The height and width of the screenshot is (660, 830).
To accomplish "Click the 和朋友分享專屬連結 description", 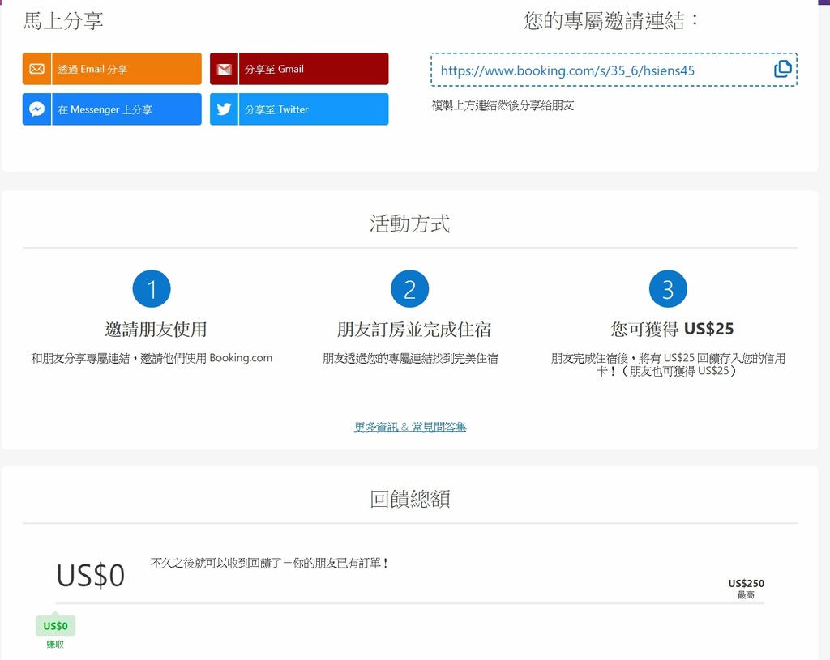I will 152,358.
